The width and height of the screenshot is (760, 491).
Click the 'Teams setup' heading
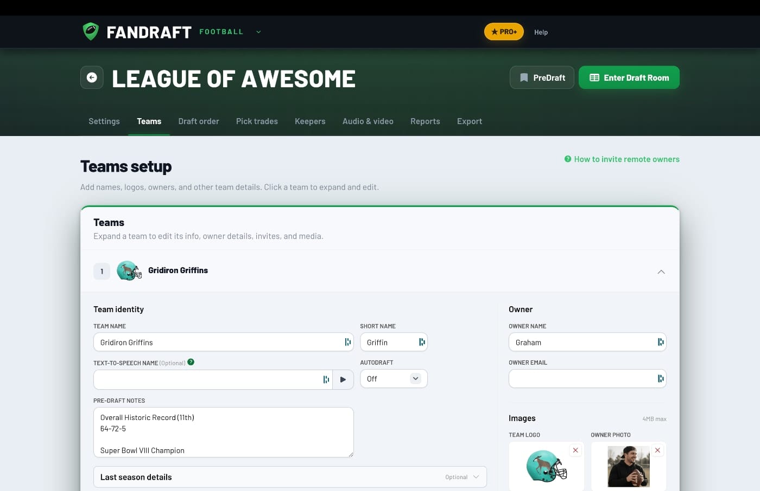tap(126, 166)
